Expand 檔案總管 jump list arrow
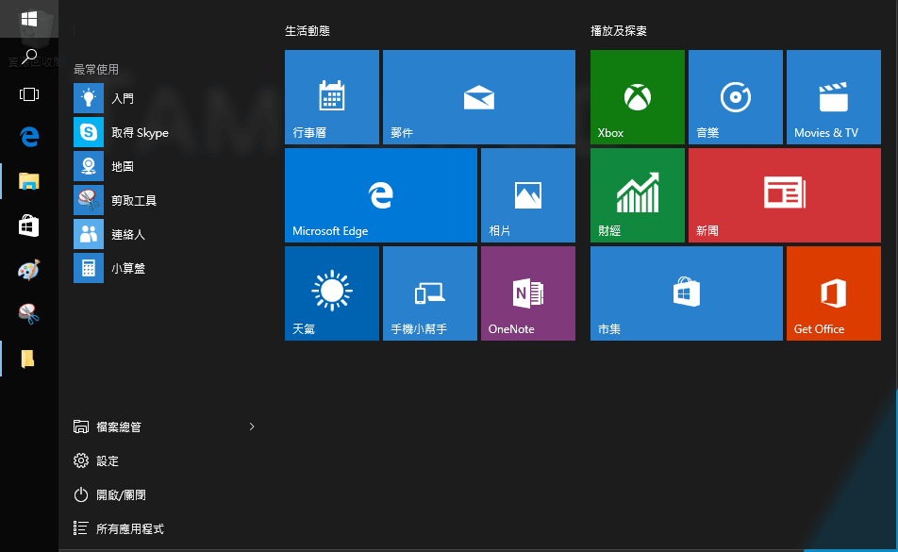Image resolution: width=898 pixels, height=552 pixels. 252,427
